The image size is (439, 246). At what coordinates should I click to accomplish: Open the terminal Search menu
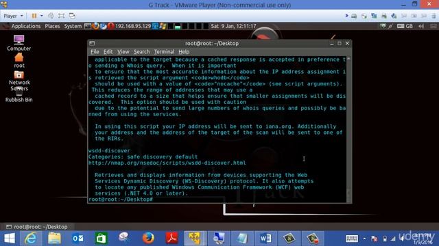141,52
